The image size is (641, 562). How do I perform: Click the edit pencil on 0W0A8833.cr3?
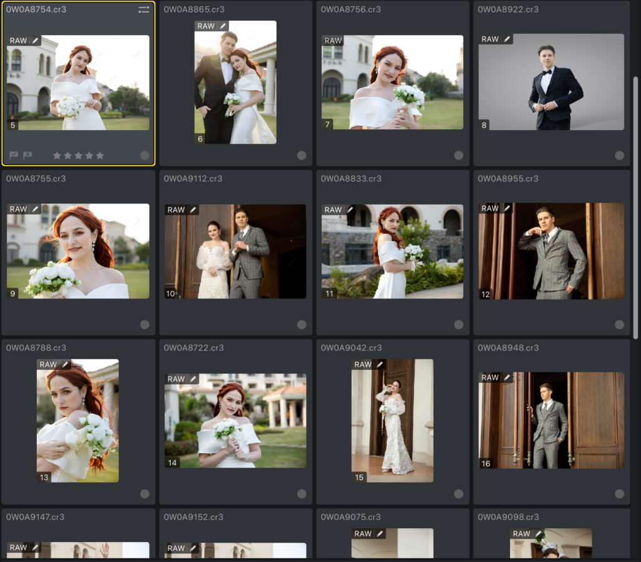tap(350, 210)
